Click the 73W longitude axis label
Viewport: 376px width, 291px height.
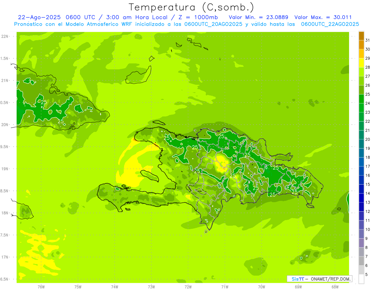click(x=151, y=287)
